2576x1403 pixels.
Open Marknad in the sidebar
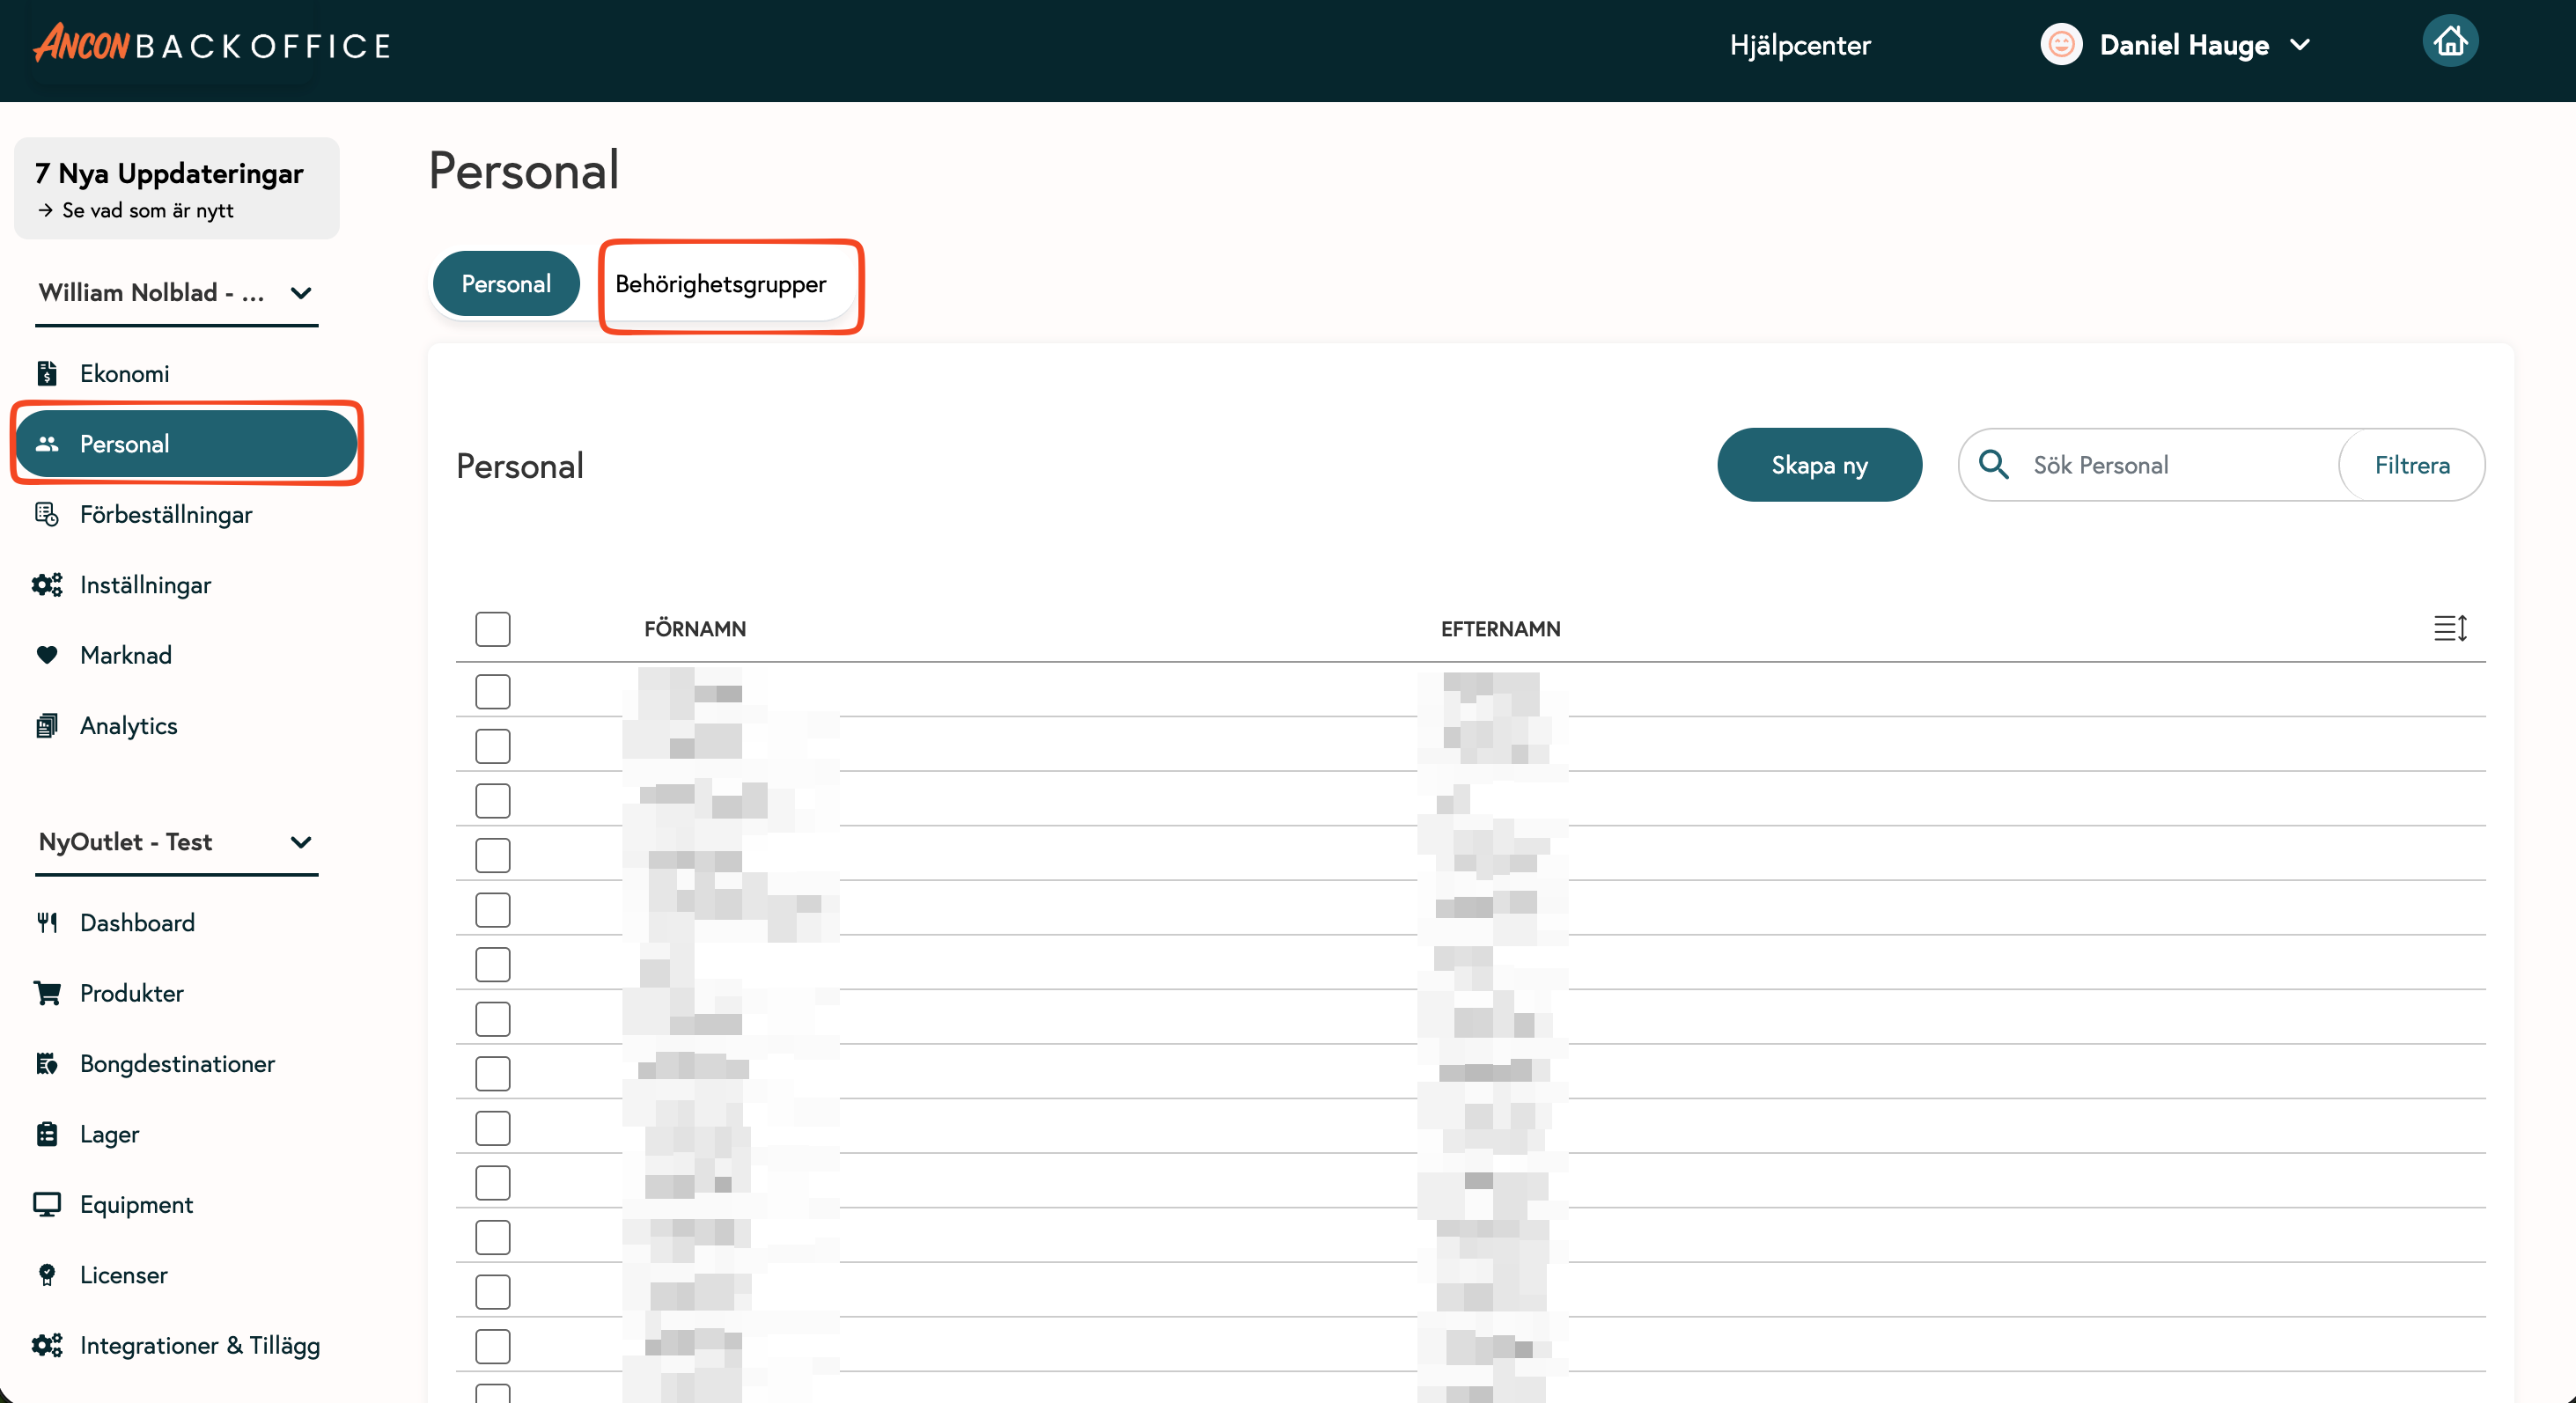(x=125, y=655)
